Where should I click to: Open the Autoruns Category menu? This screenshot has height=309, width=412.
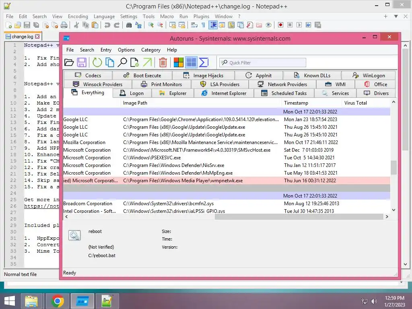[x=151, y=50]
